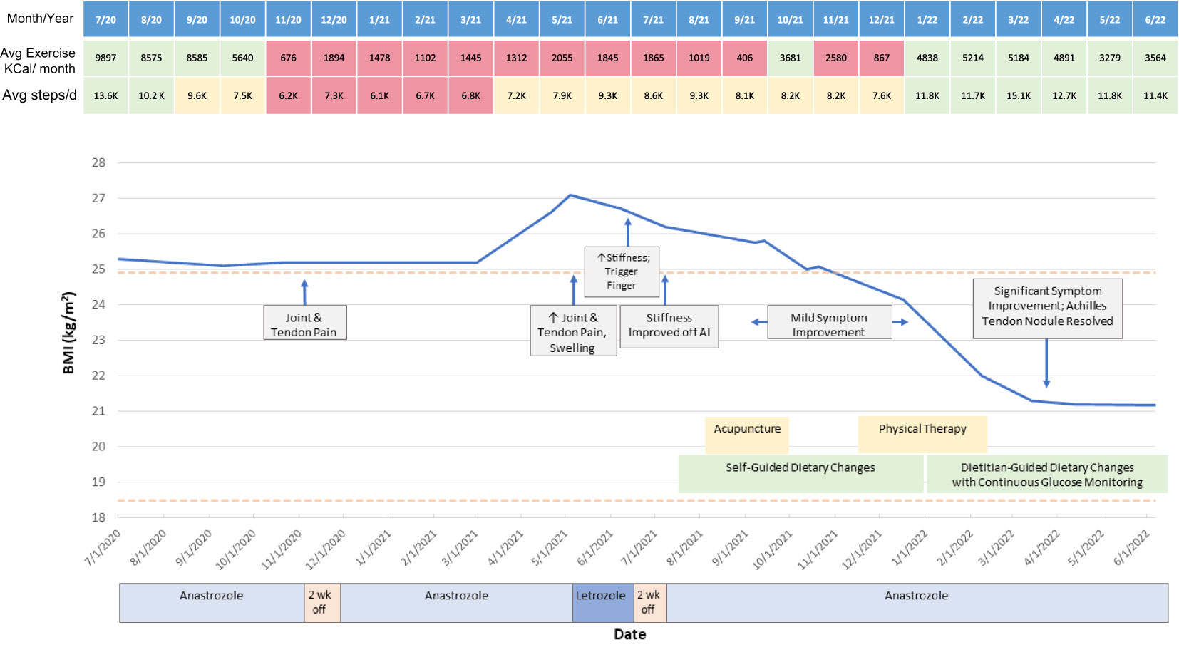Select the '7.6K' average steps cell
Viewport: 1179px width, 647px height.
[881, 95]
